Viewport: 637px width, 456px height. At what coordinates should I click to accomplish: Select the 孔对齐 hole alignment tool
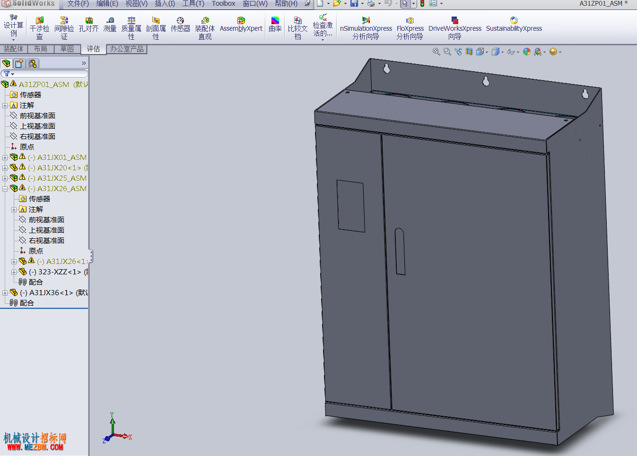88,25
